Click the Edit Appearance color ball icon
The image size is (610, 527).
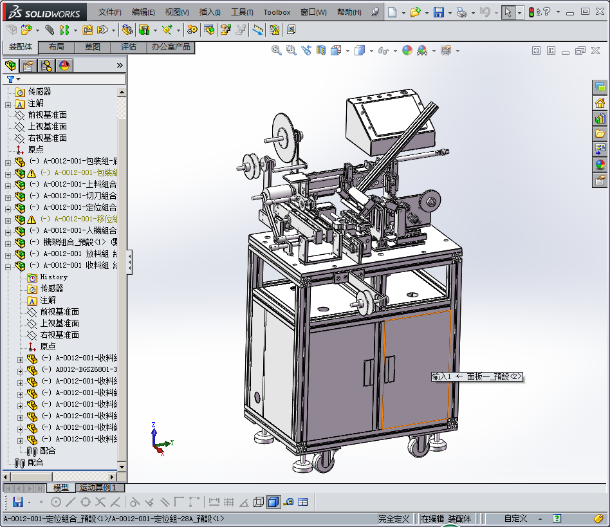click(407, 50)
